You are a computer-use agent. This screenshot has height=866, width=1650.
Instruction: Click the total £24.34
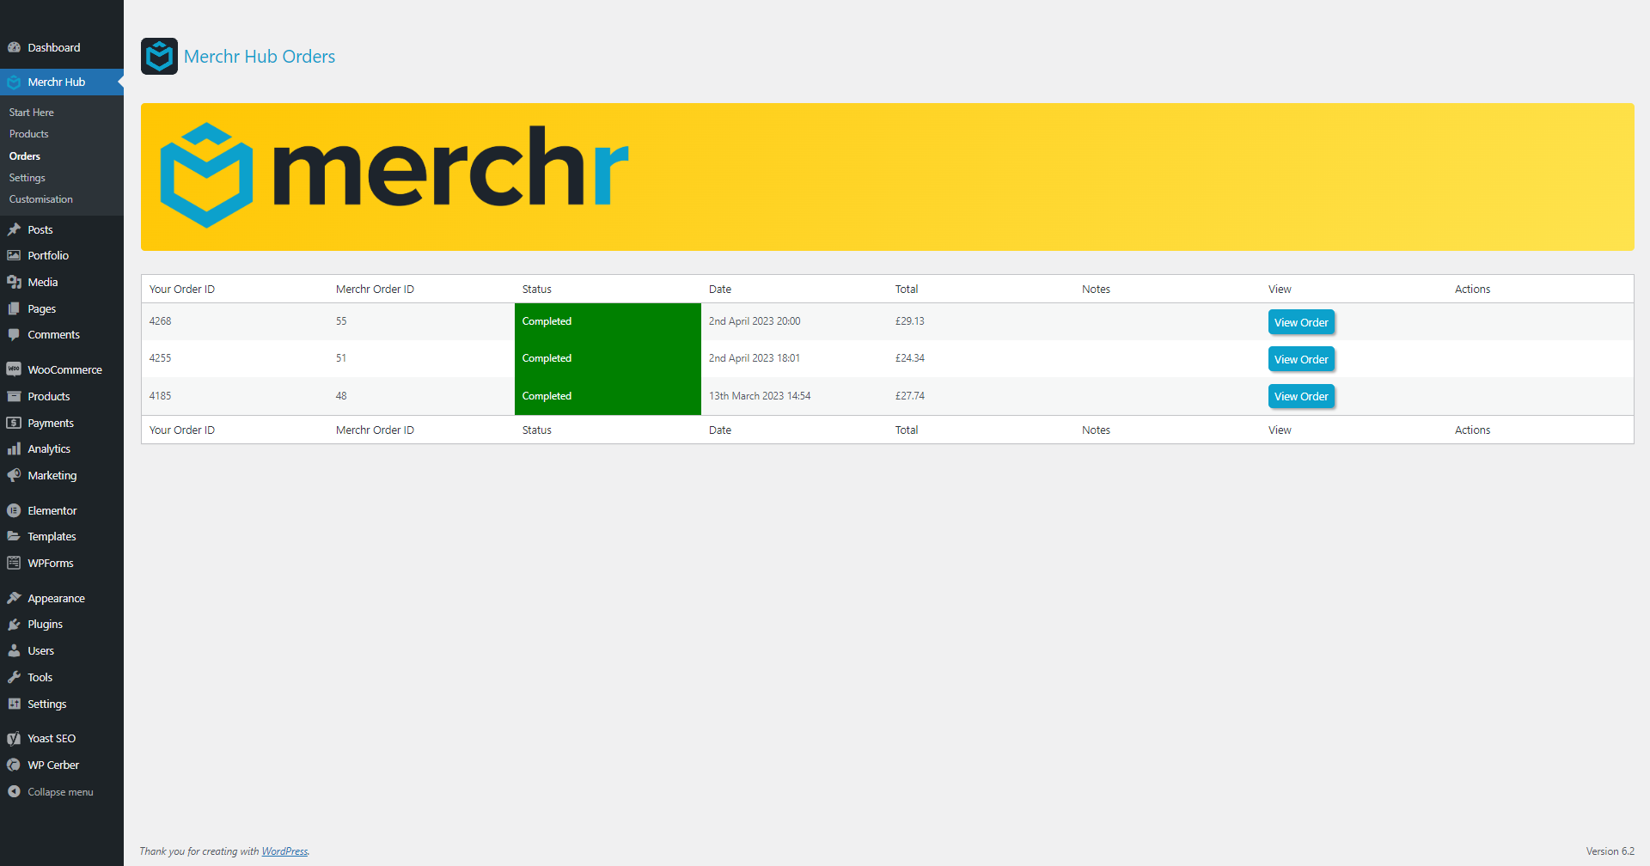910,358
